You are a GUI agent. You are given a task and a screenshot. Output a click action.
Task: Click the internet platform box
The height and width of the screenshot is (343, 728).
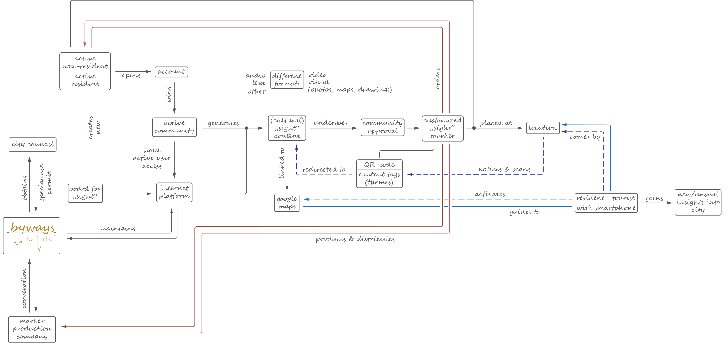(174, 192)
